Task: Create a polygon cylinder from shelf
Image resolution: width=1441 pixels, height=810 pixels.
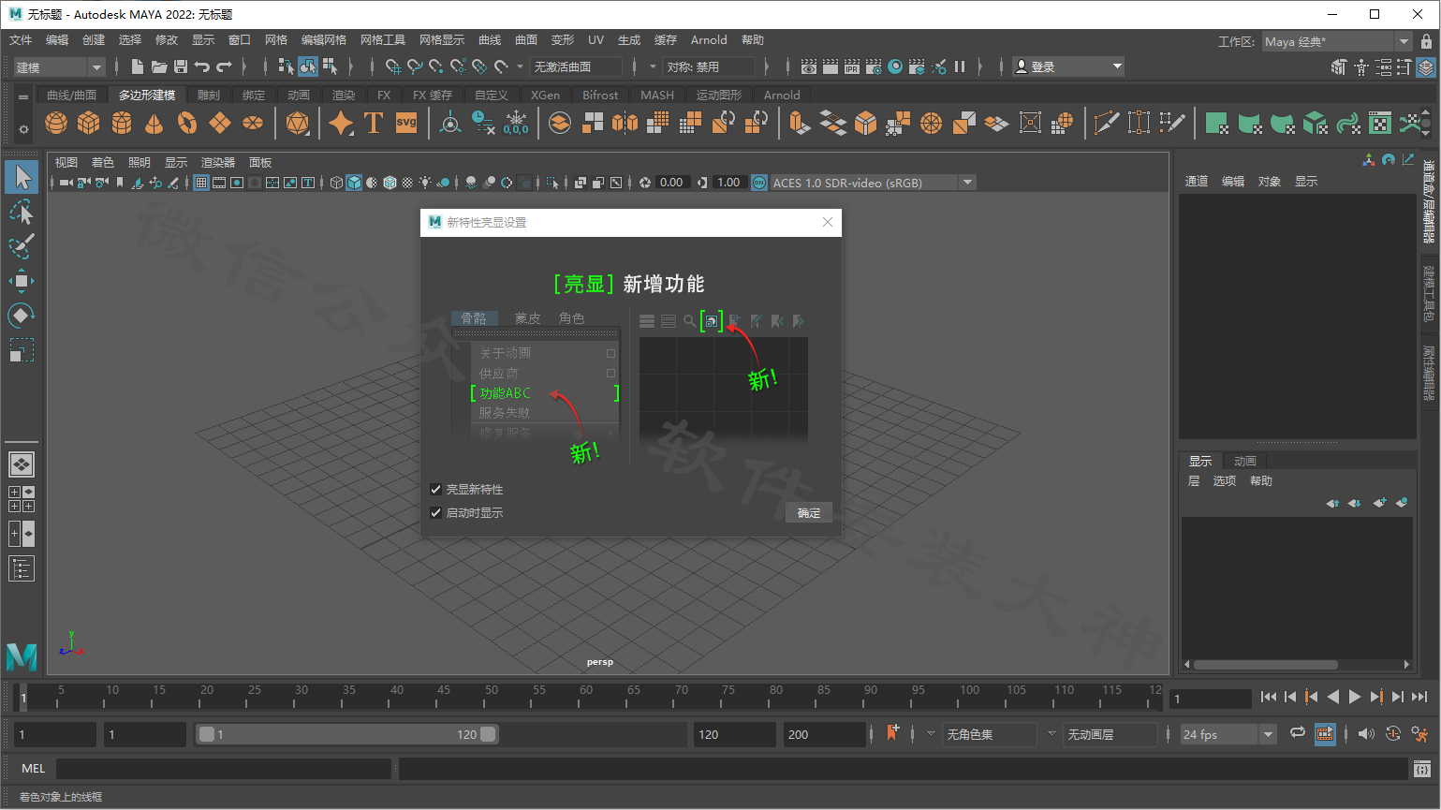Action: pyautogui.click(x=122, y=123)
